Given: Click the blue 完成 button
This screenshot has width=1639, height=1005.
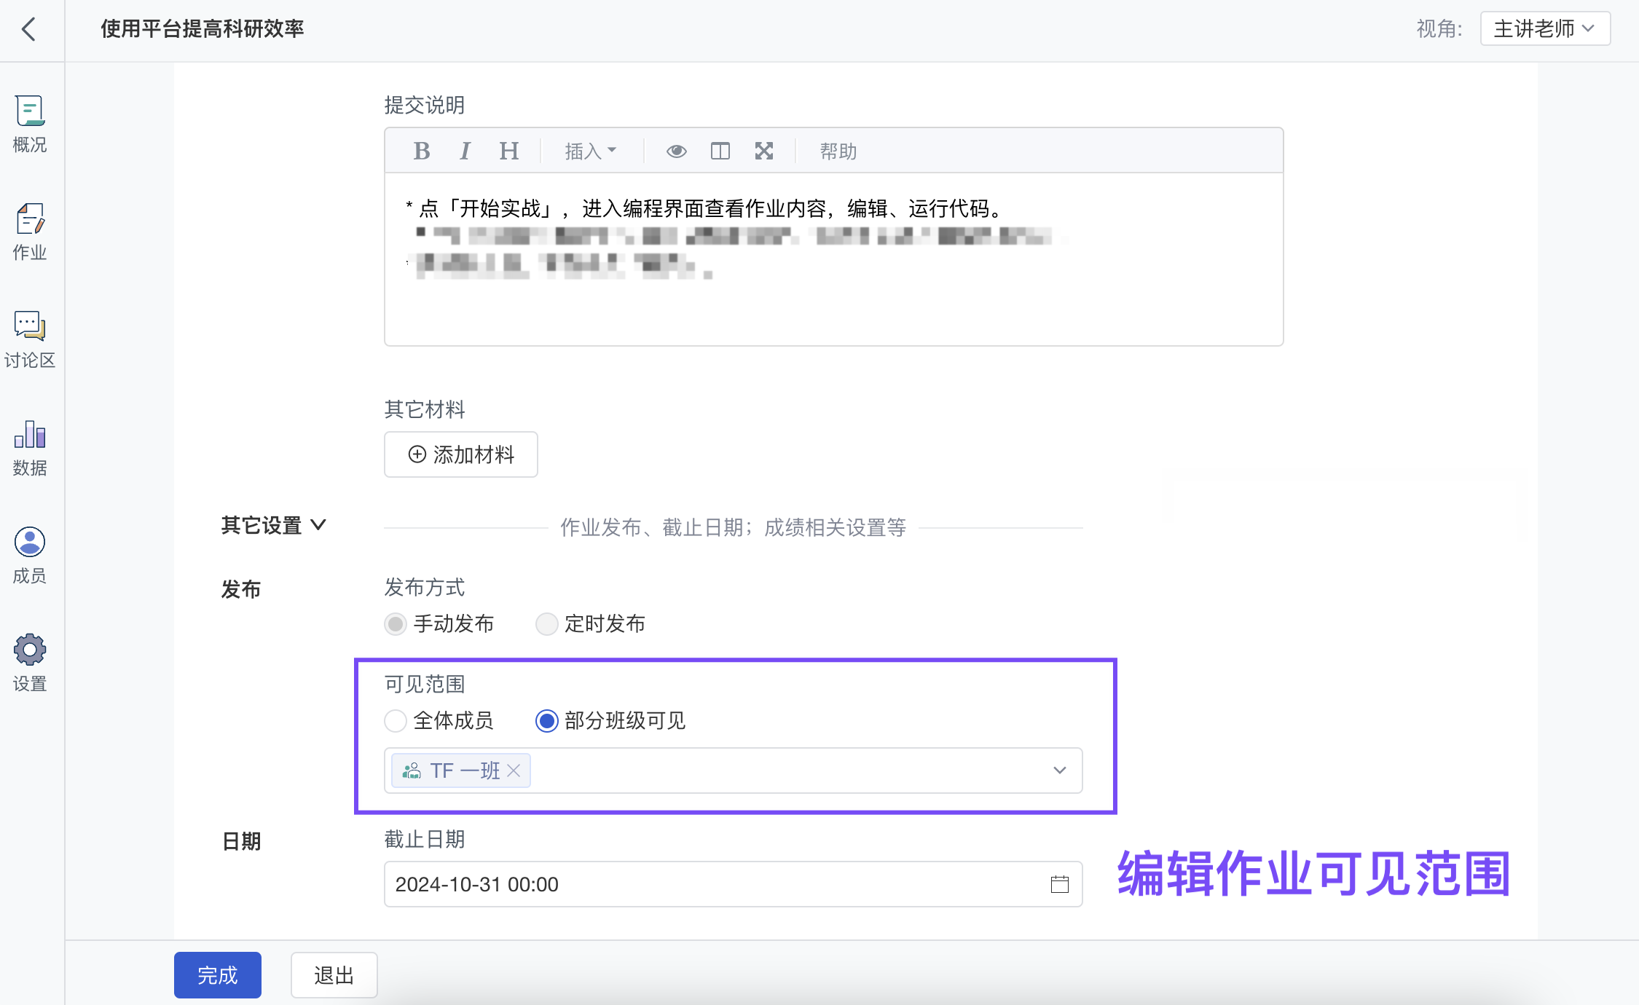Looking at the screenshot, I should [x=217, y=975].
